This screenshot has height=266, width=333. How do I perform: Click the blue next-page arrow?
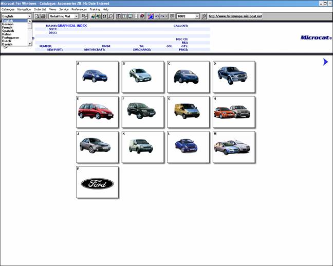tap(325, 62)
